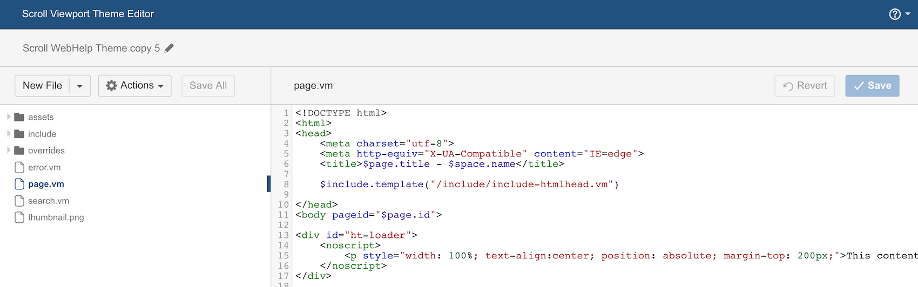Expand the assets folder tree arrow

[9, 117]
